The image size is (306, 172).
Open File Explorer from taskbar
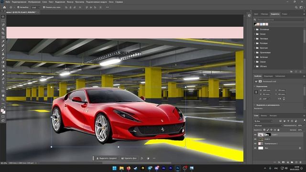click(x=121, y=168)
